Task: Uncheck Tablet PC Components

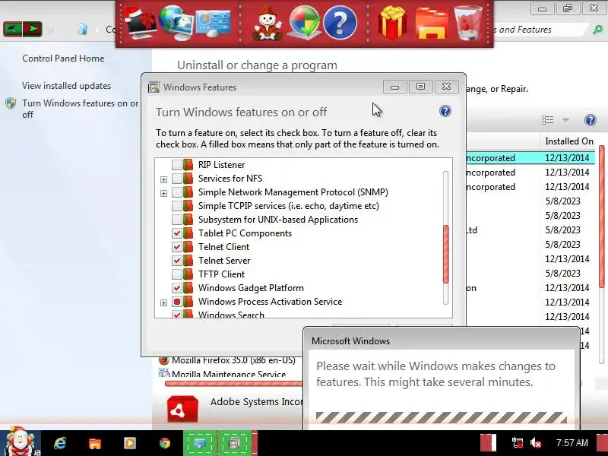Action: [x=177, y=233]
